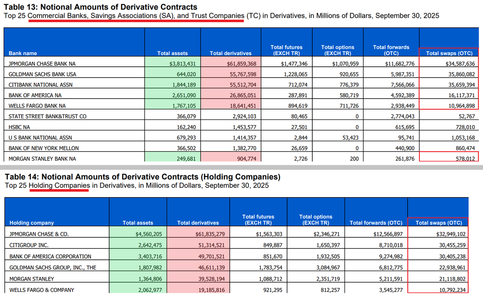483x298 pixels.
Task: Select HSBC NA row name
Action: pos(19,127)
